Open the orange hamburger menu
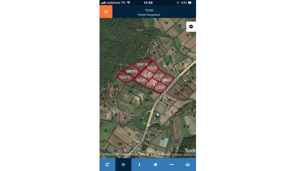 coord(106,12)
